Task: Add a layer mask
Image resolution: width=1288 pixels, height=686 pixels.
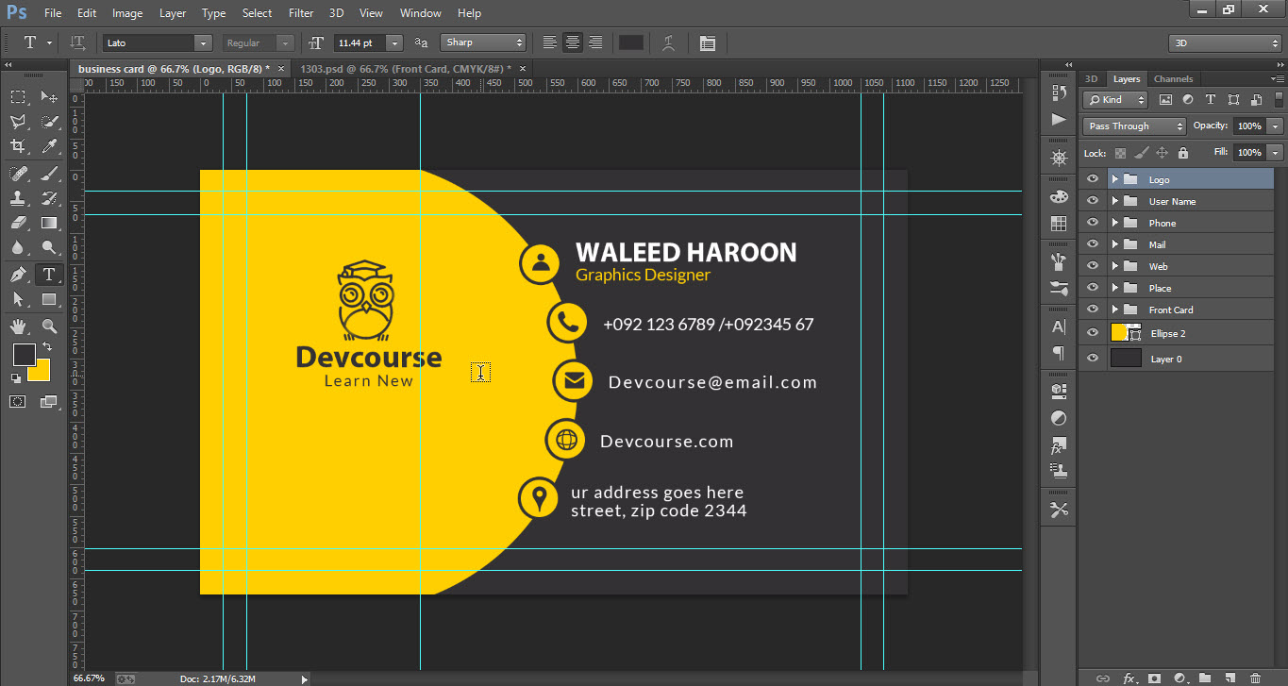Action: point(1153,678)
